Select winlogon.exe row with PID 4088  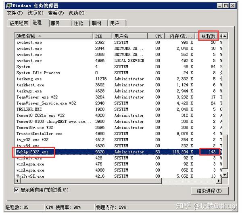[118, 170]
